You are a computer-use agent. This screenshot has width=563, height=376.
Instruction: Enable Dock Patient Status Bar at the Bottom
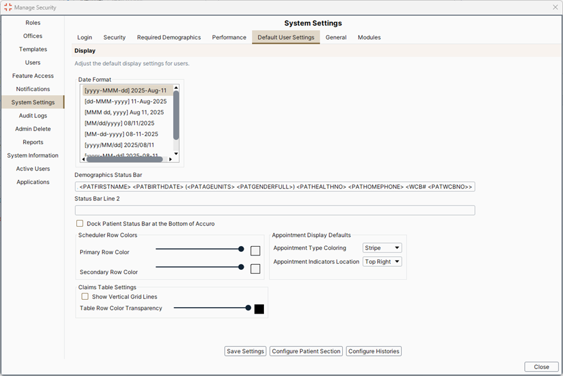click(80, 223)
